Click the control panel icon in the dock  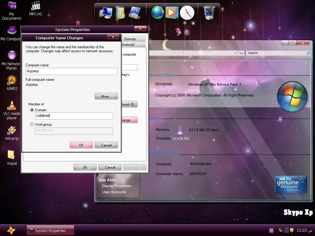coord(135,13)
